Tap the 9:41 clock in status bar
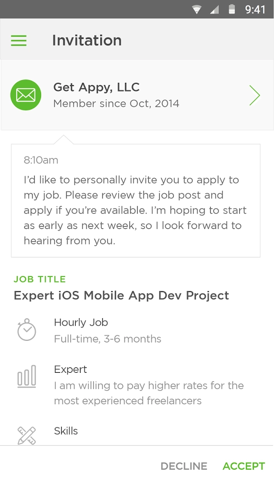 tap(255, 10)
